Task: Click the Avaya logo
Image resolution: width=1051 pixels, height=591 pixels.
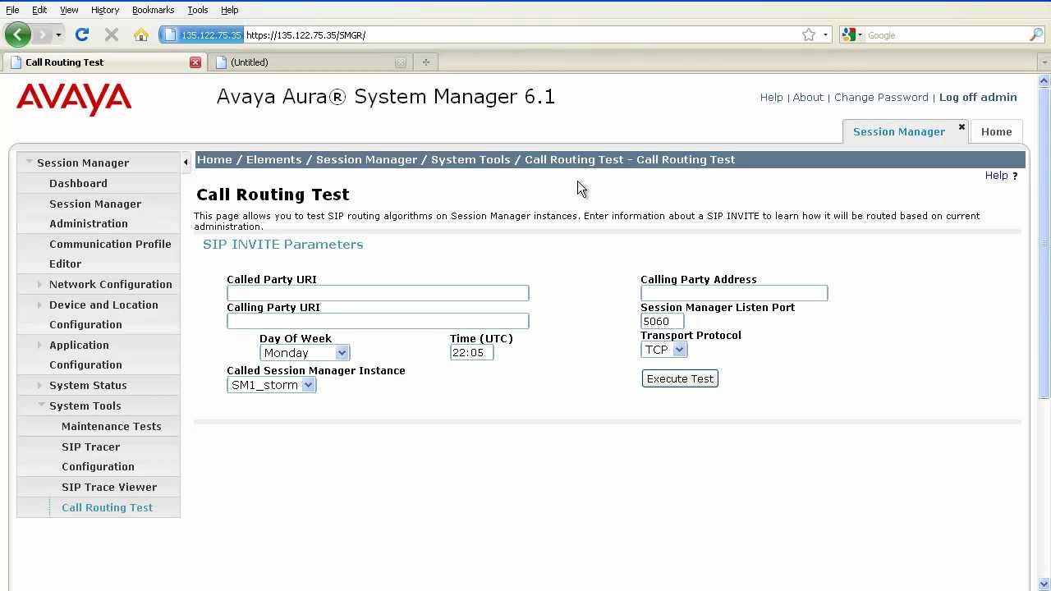Action: click(x=74, y=98)
